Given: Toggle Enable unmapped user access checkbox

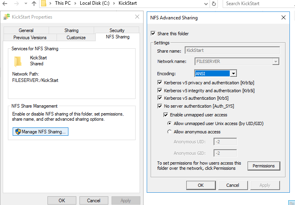Looking at the screenshot, I should tap(166, 115).
